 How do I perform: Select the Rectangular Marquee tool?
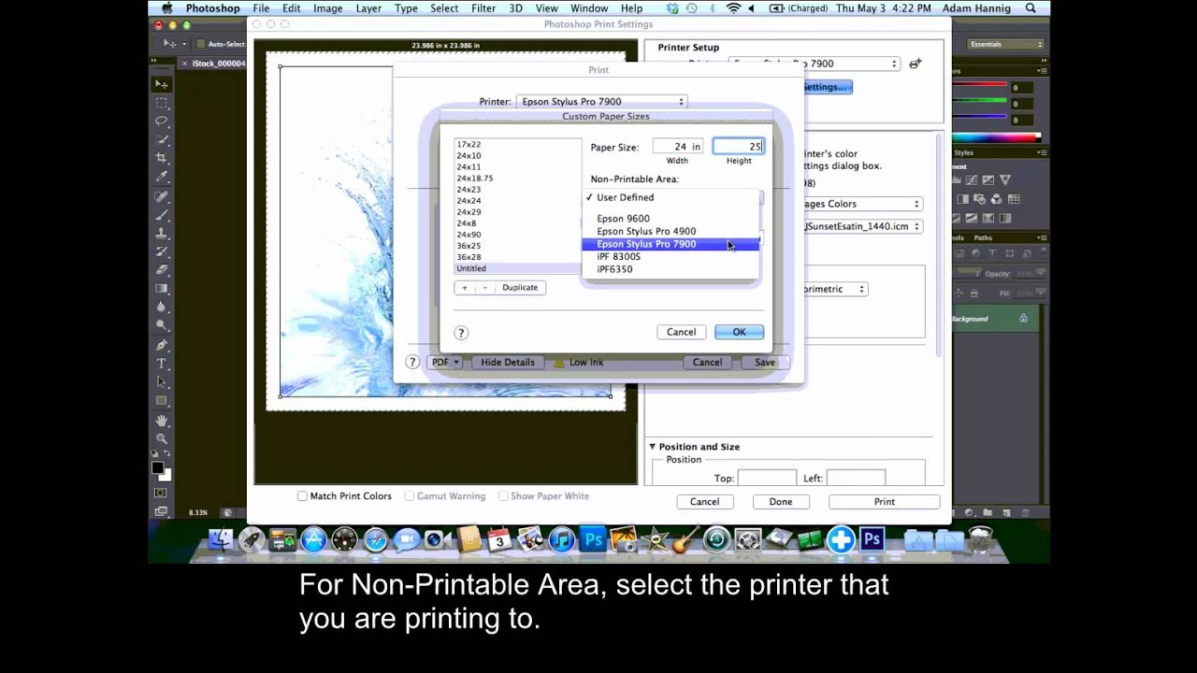pyautogui.click(x=162, y=103)
